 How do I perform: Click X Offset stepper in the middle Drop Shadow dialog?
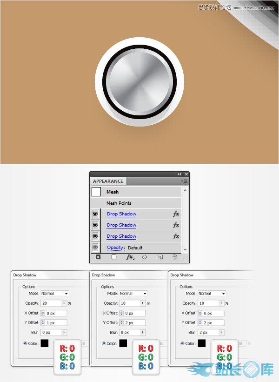coord(121,313)
